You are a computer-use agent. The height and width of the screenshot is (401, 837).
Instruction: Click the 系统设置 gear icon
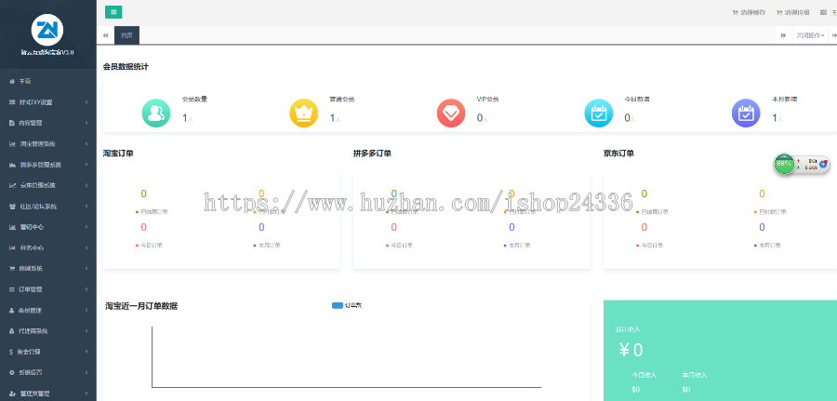(x=12, y=373)
